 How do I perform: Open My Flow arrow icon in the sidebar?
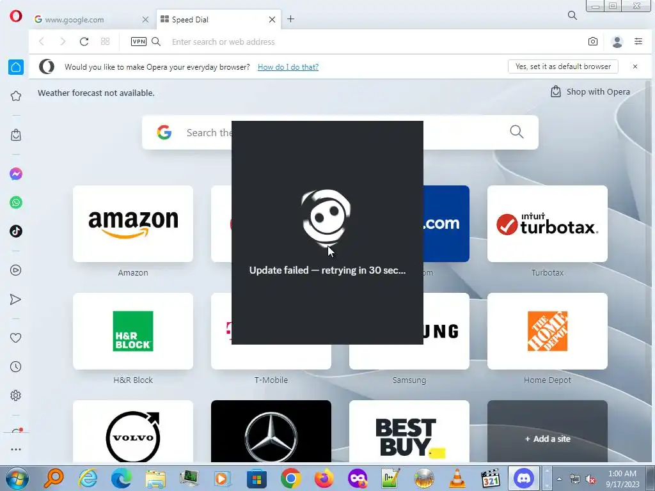[x=15, y=299]
